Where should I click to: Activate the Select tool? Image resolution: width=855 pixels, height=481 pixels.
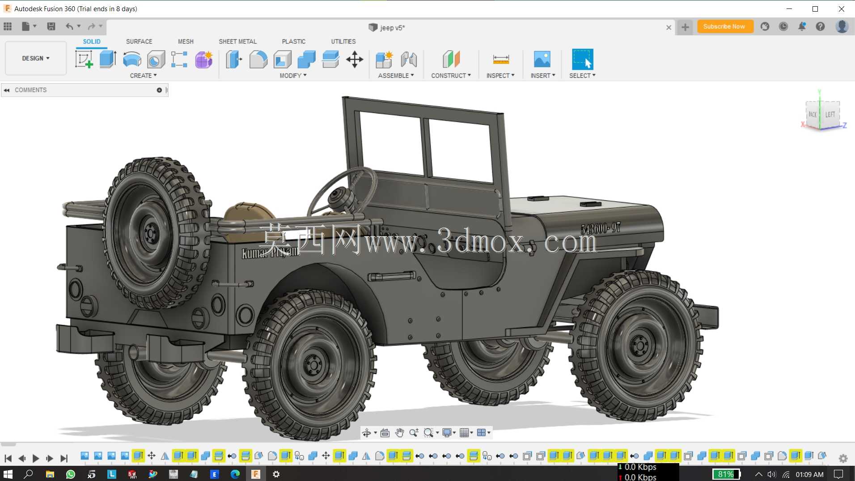582,59
